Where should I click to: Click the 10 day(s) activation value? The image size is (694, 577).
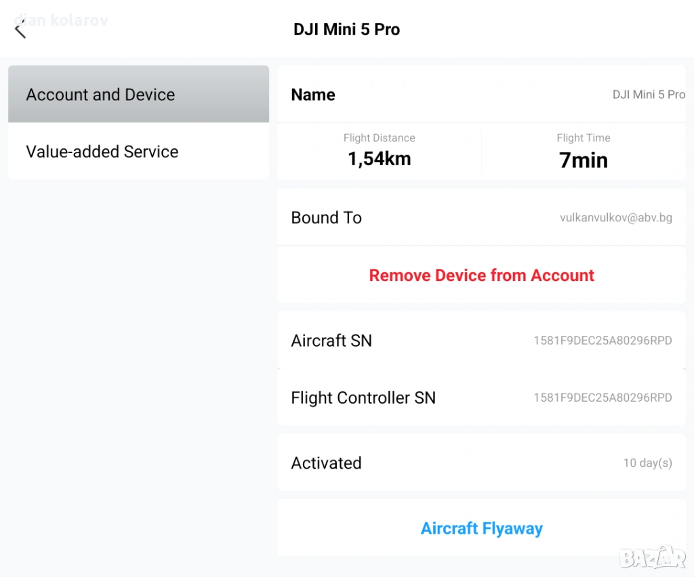[x=647, y=463]
